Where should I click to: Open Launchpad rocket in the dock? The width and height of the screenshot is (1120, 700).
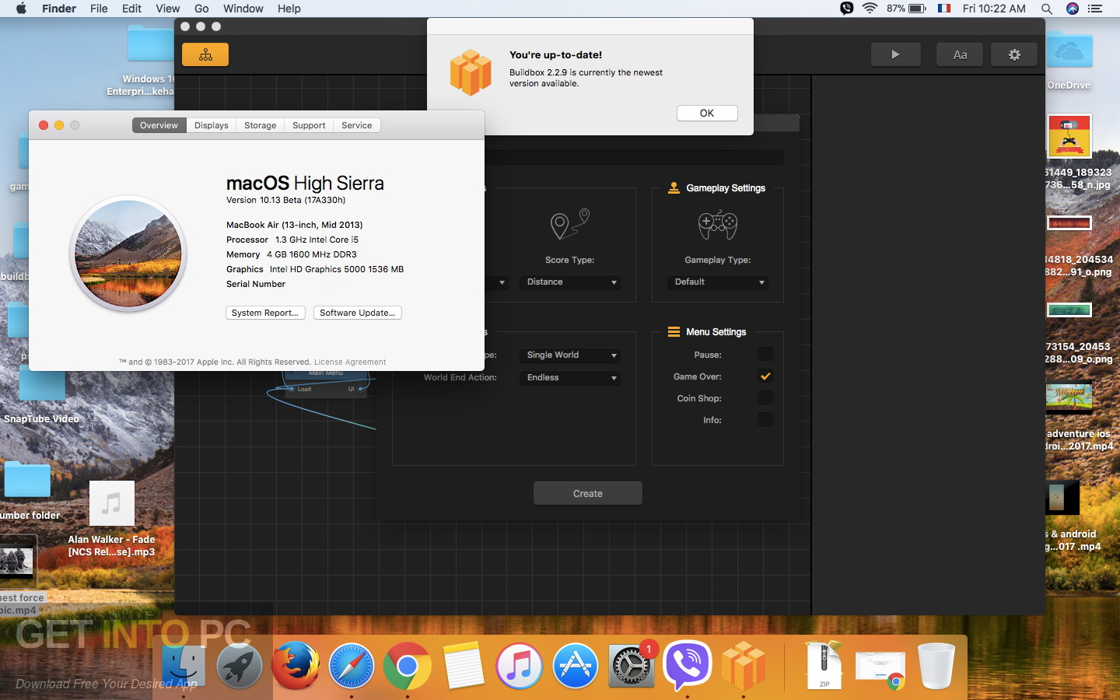click(240, 666)
